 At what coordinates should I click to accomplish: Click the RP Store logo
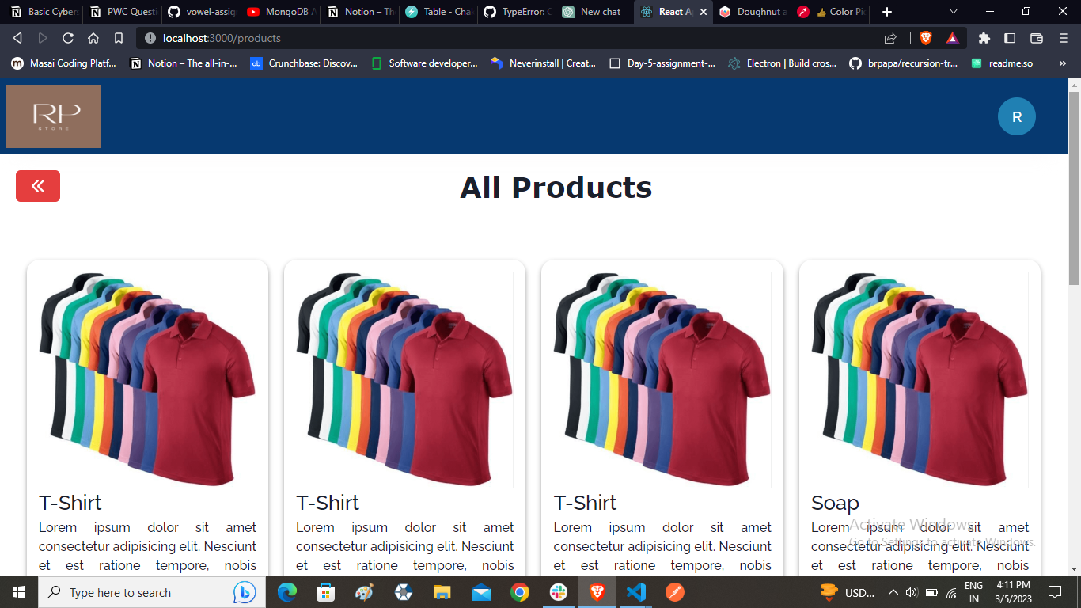53,116
